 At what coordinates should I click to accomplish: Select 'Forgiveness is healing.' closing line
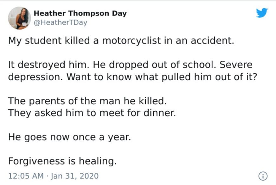tap(62, 161)
